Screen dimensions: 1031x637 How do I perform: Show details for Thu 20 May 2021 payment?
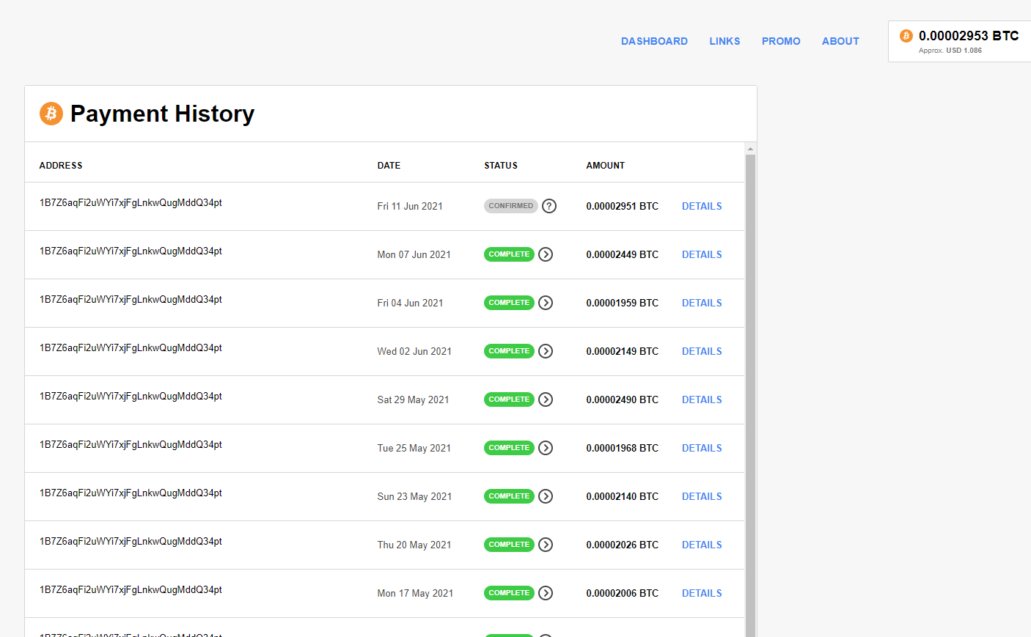point(702,545)
